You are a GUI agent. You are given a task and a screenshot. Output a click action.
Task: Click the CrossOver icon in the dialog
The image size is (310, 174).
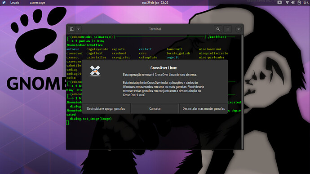pos(95,71)
